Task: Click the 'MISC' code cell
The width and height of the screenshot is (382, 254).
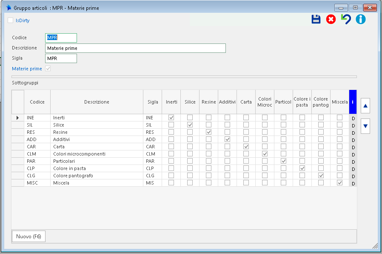Action: pos(37,183)
